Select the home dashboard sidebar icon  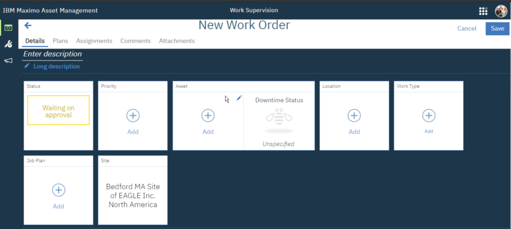[8, 28]
